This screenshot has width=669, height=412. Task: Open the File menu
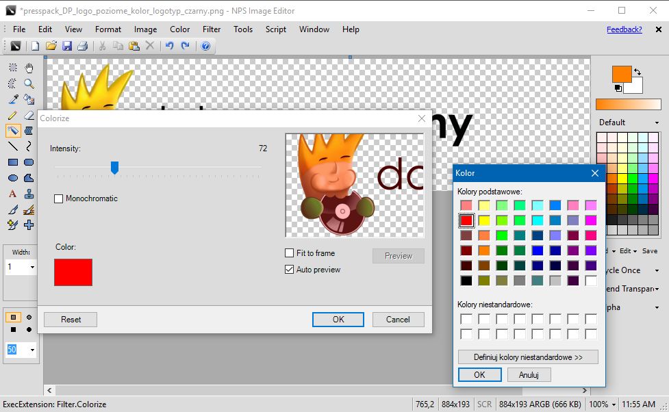pyautogui.click(x=19, y=29)
